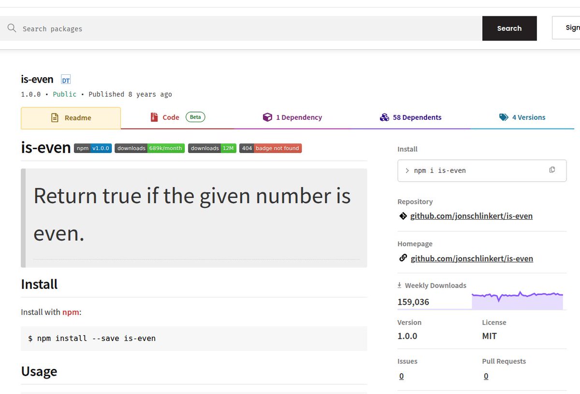
Task: Click the DT TypeScript definitions badge
Action: click(x=66, y=80)
